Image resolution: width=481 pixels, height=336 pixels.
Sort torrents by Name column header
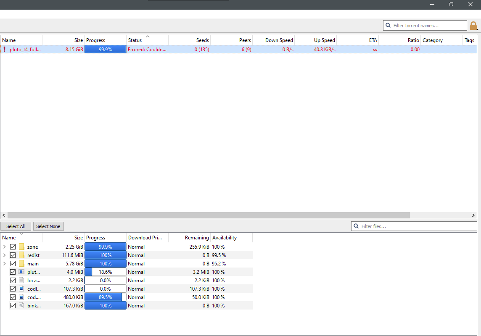click(x=21, y=40)
